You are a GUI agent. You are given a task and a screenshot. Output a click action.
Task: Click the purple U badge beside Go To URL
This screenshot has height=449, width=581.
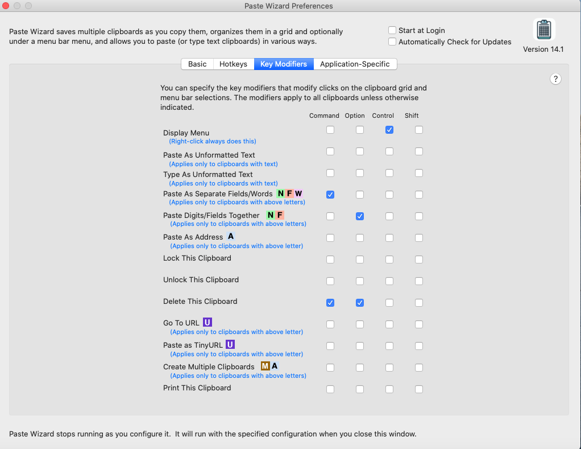coord(208,323)
